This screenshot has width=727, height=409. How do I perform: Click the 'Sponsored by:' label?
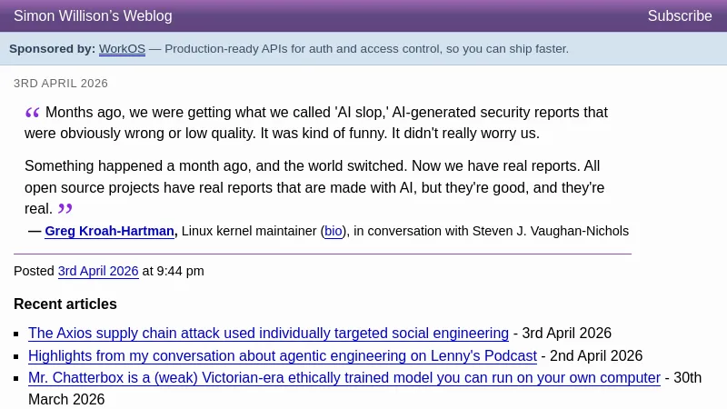[52, 49]
